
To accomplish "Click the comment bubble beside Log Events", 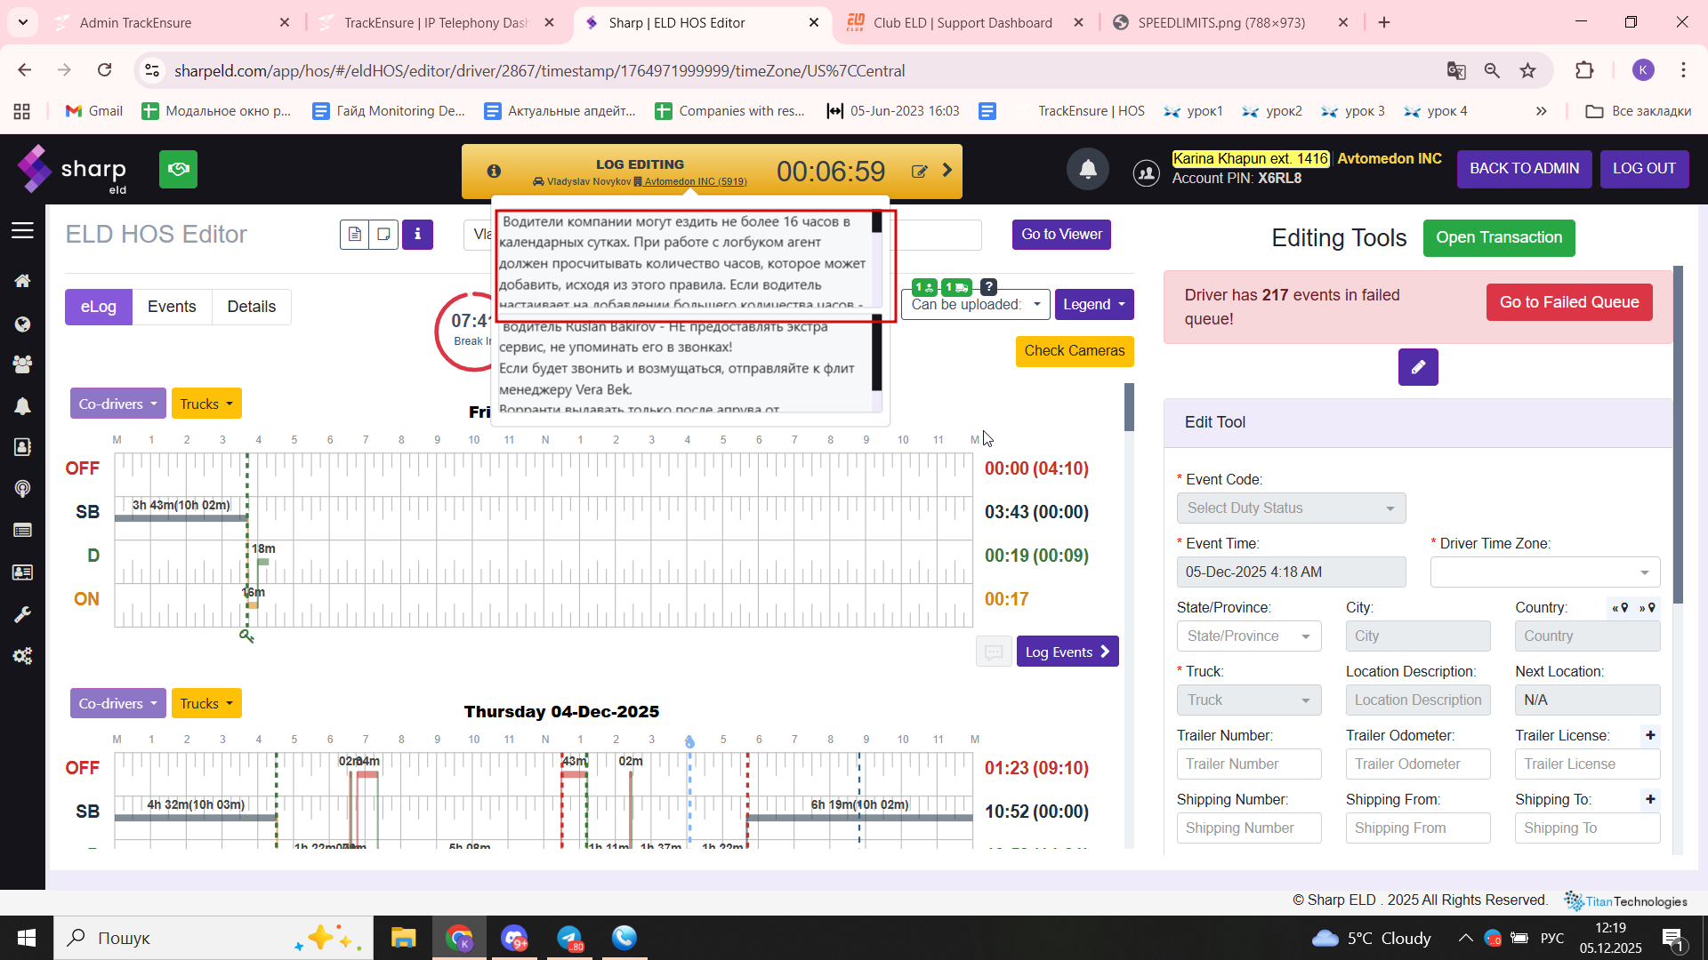I will click(993, 652).
